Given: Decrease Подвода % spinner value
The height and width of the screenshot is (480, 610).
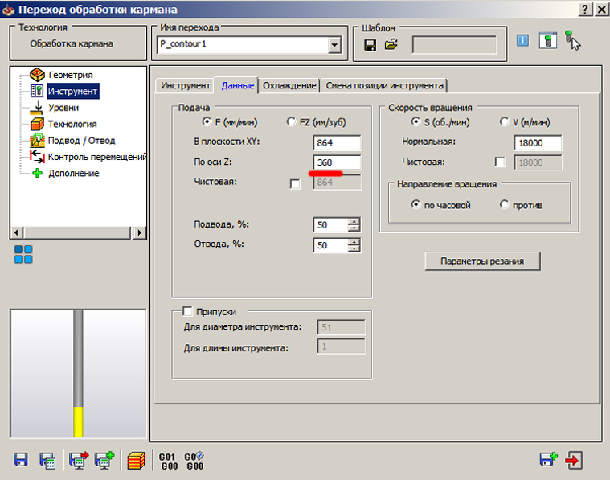Looking at the screenshot, I should click(x=354, y=228).
